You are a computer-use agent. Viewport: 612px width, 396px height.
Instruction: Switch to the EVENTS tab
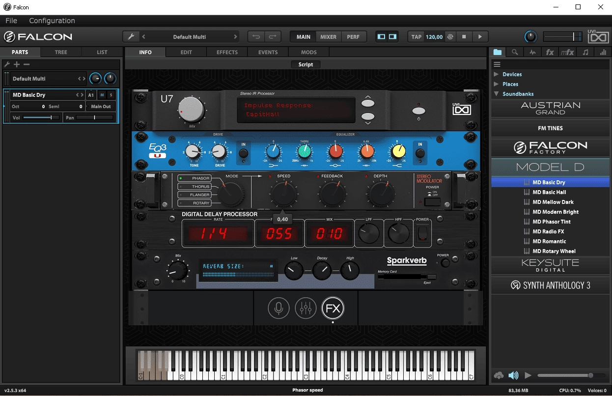point(268,52)
